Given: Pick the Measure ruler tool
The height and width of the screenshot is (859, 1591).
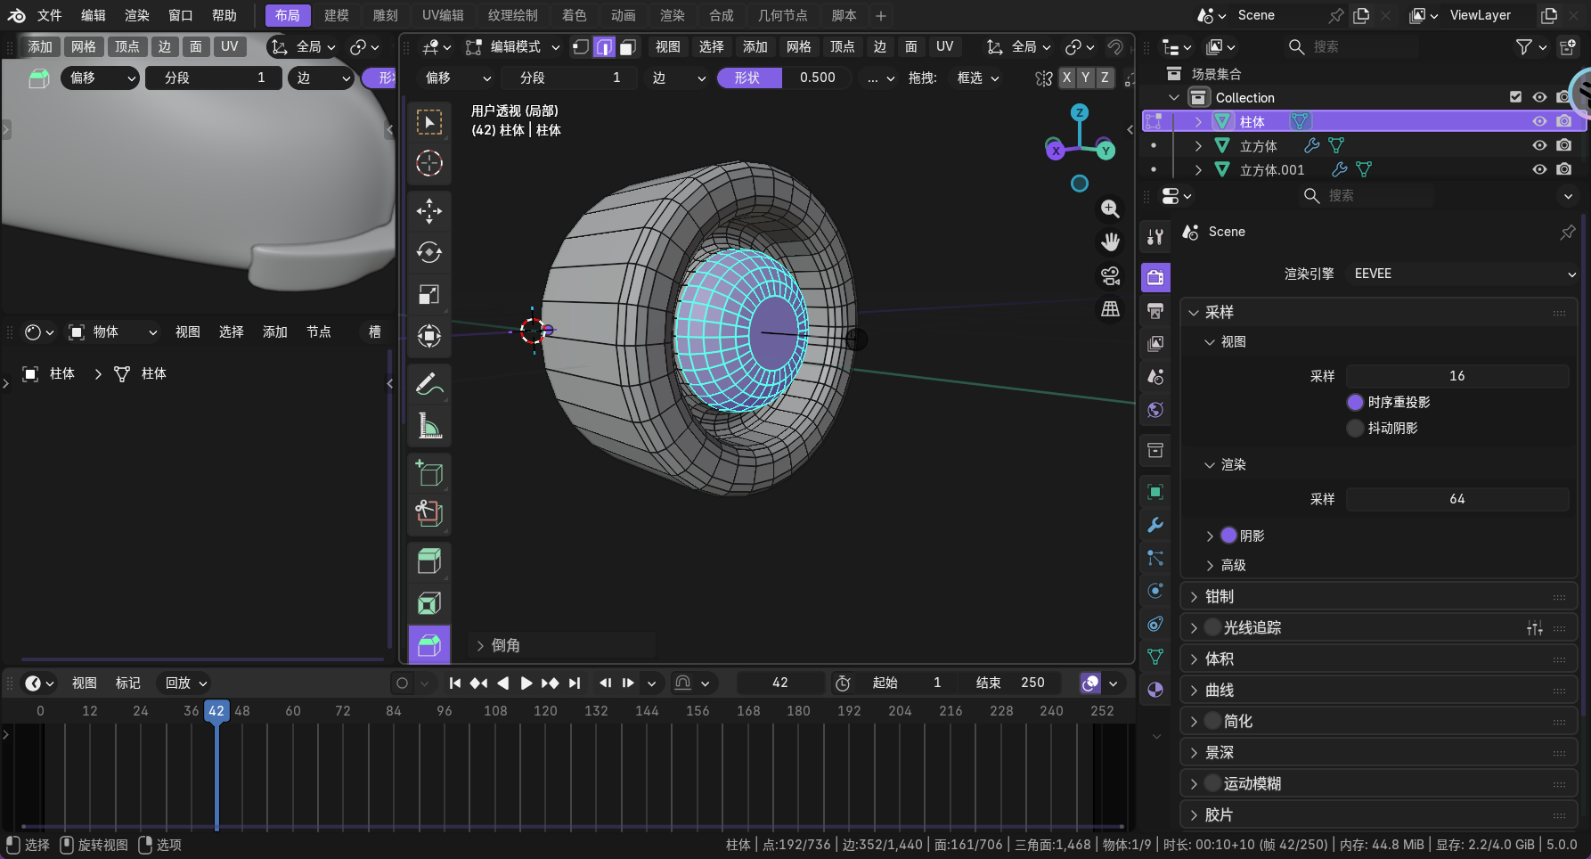Looking at the screenshot, I should pos(429,426).
